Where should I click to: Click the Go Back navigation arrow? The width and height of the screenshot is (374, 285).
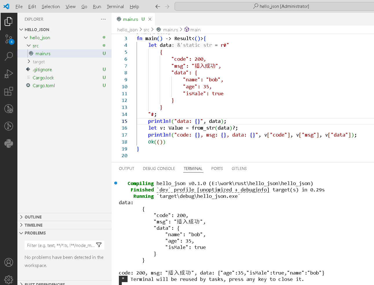[x=158, y=6]
